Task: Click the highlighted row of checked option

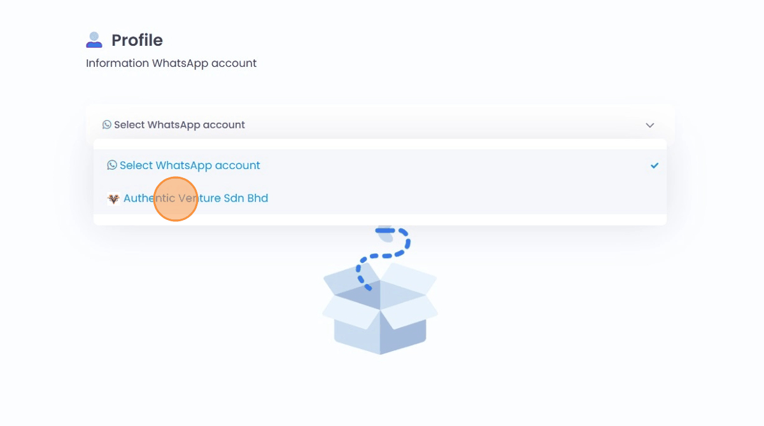Action: (x=380, y=165)
